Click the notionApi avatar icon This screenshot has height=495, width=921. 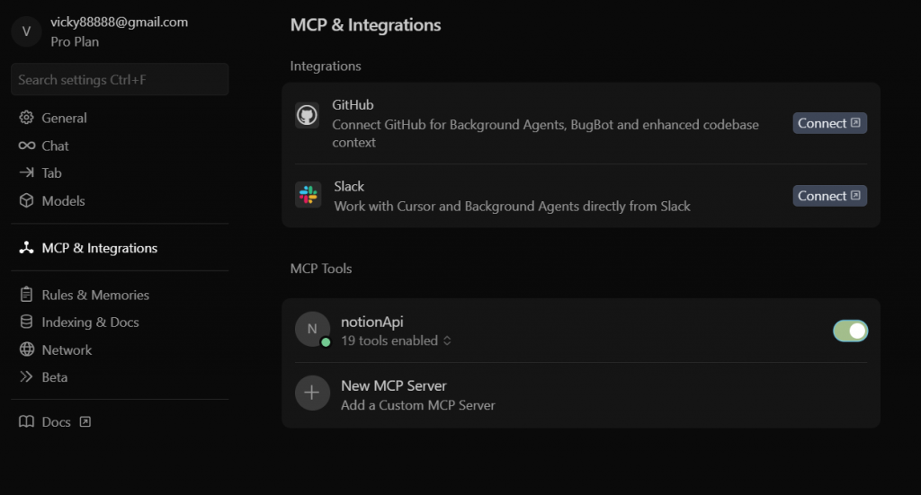pyautogui.click(x=312, y=329)
